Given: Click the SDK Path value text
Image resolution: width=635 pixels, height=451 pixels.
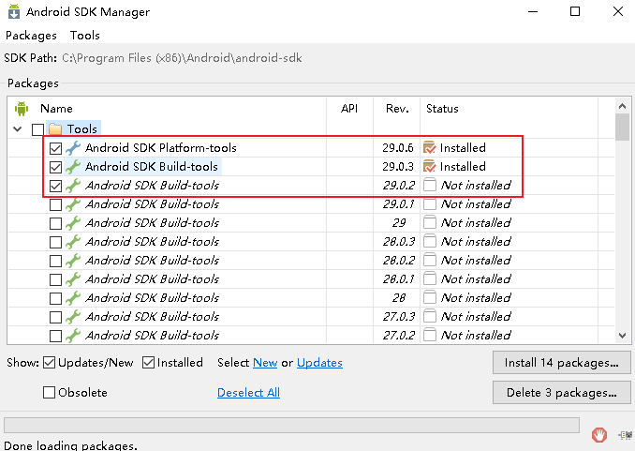Looking at the screenshot, I should [x=182, y=58].
